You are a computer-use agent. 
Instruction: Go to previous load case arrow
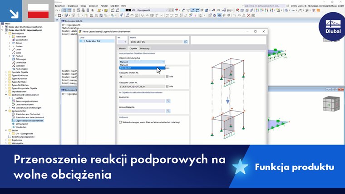170,10
